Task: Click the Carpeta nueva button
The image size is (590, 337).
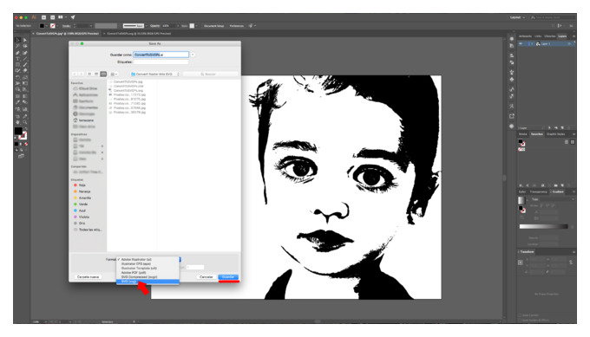Action: [88, 277]
